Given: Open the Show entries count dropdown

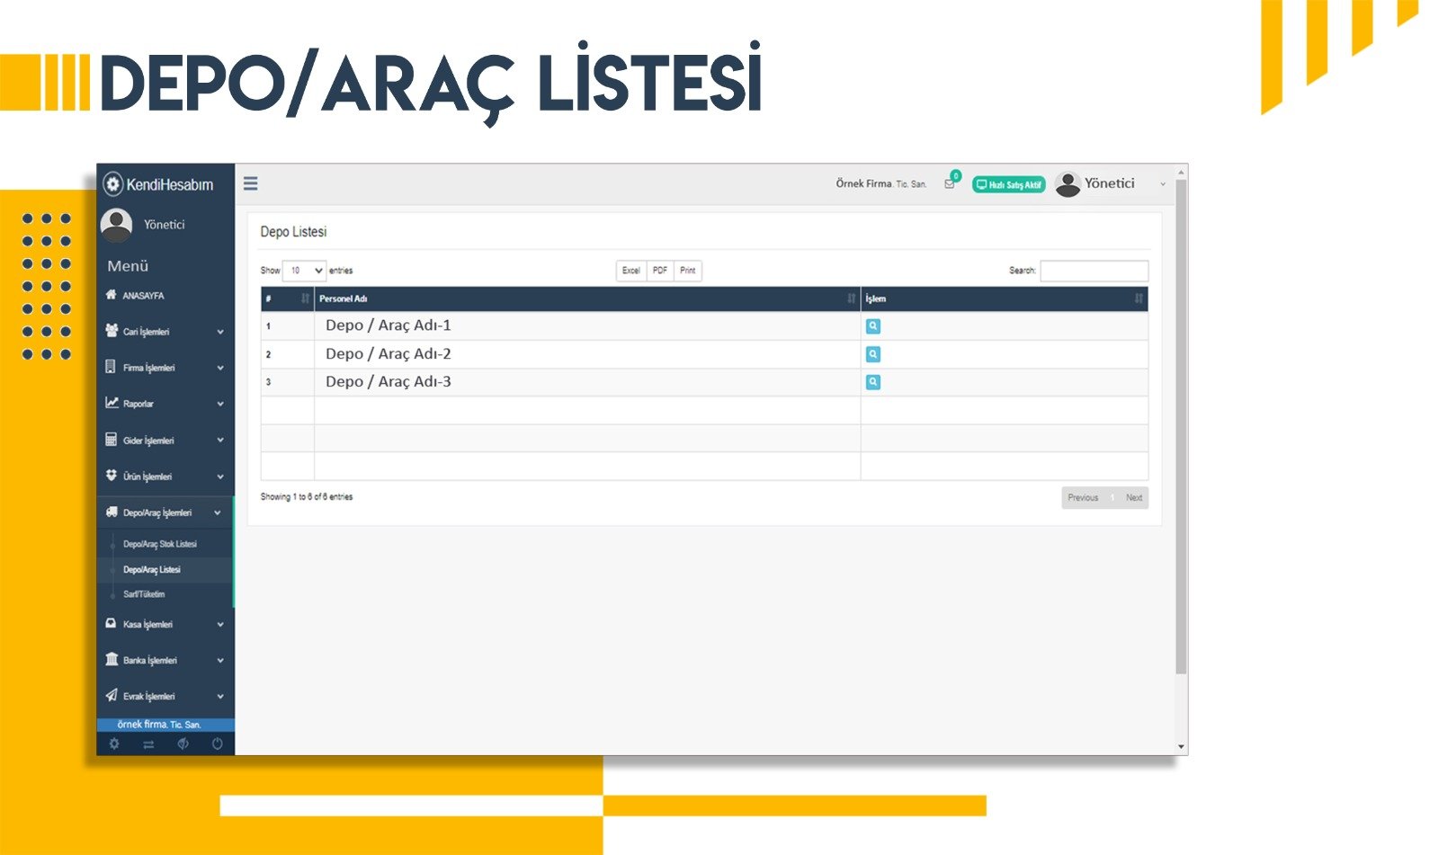Looking at the screenshot, I should 304,271.
